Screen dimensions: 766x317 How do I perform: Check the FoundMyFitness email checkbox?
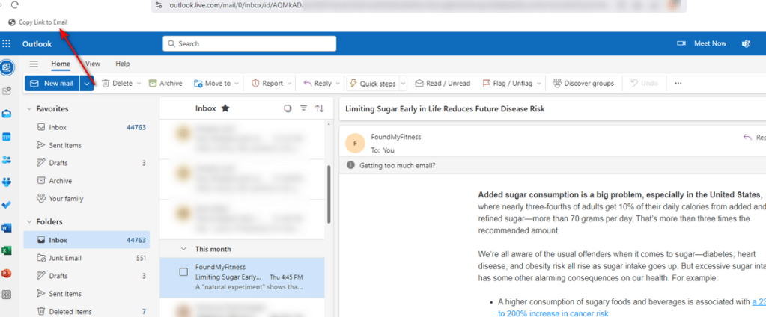pyautogui.click(x=183, y=272)
